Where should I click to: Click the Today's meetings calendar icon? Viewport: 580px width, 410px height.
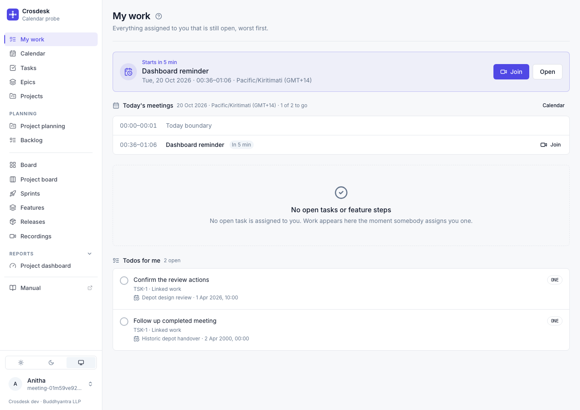(116, 105)
